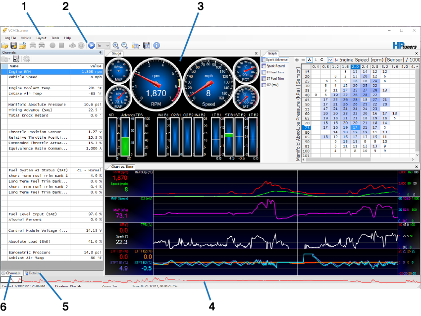Click the square stop recording button
Screen dimensions: 421x316
[61, 46]
